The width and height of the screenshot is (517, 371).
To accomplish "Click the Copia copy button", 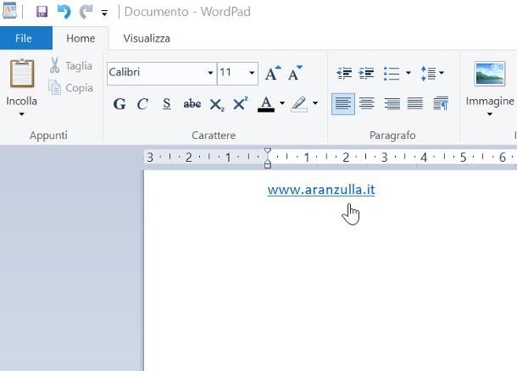I will pyautogui.click(x=70, y=87).
